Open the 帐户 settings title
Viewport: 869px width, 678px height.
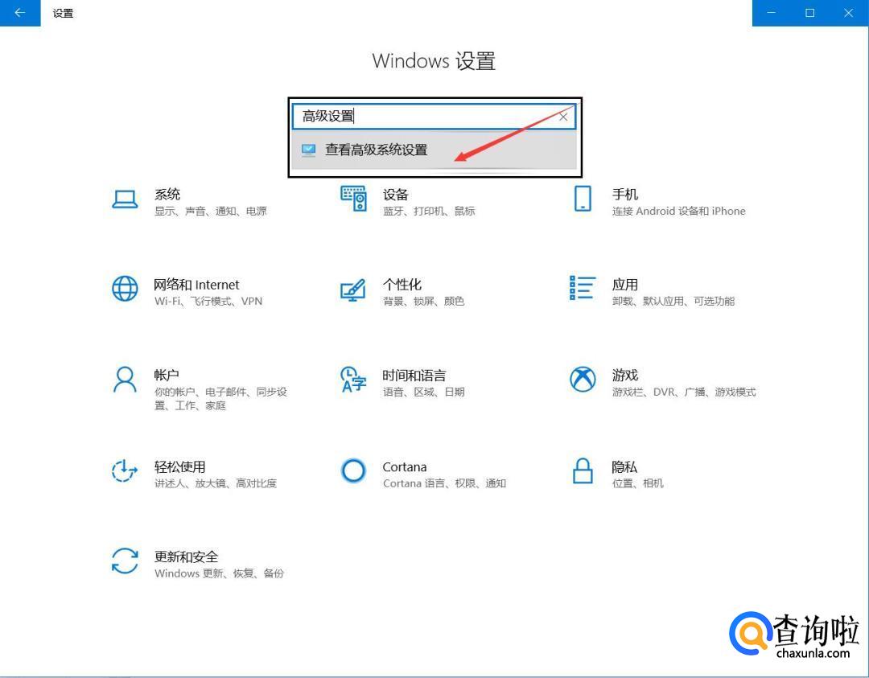coord(167,375)
